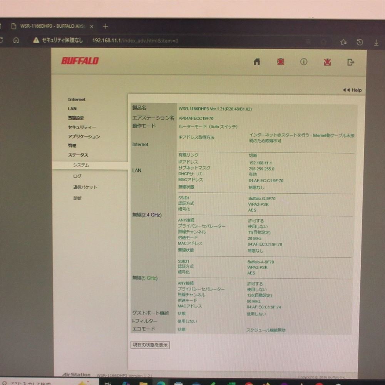This screenshot has height=385, width=385.
Task: Click product name WSR-1166DHP3 Ver.1.21 text
Action: point(215,109)
